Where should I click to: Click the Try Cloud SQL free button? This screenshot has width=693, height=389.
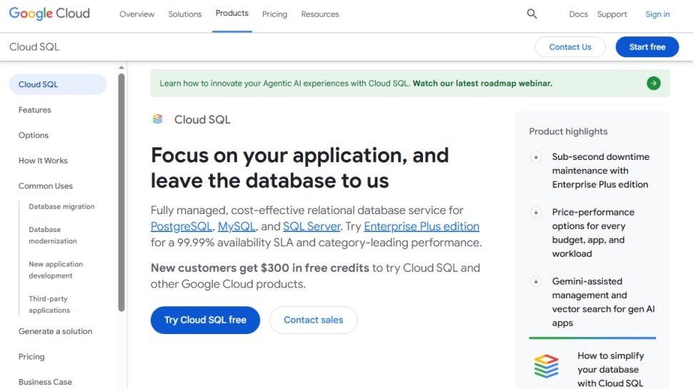pyautogui.click(x=205, y=320)
